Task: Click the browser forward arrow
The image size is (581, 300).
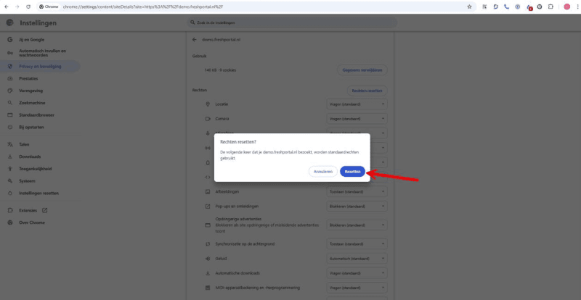Action: tap(17, 7)
